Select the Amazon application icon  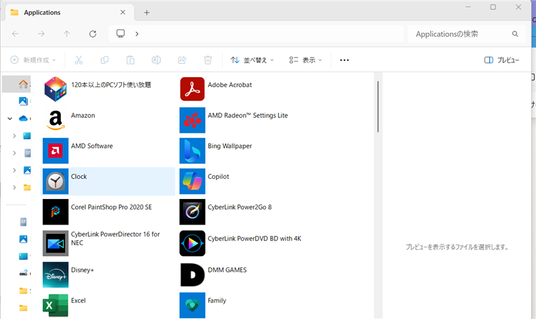[56, 120]
